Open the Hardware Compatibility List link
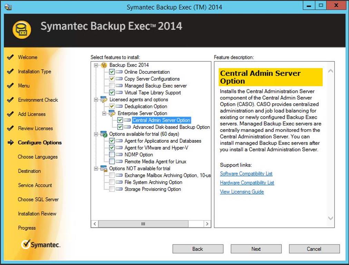Image resolution: width=349 pixels, height=265 pixels. pyautogui.click(x=247, y=183)
